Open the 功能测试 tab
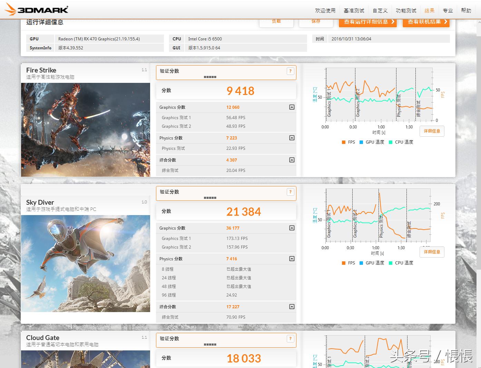The image size is (481, 368). click(406, 11)
